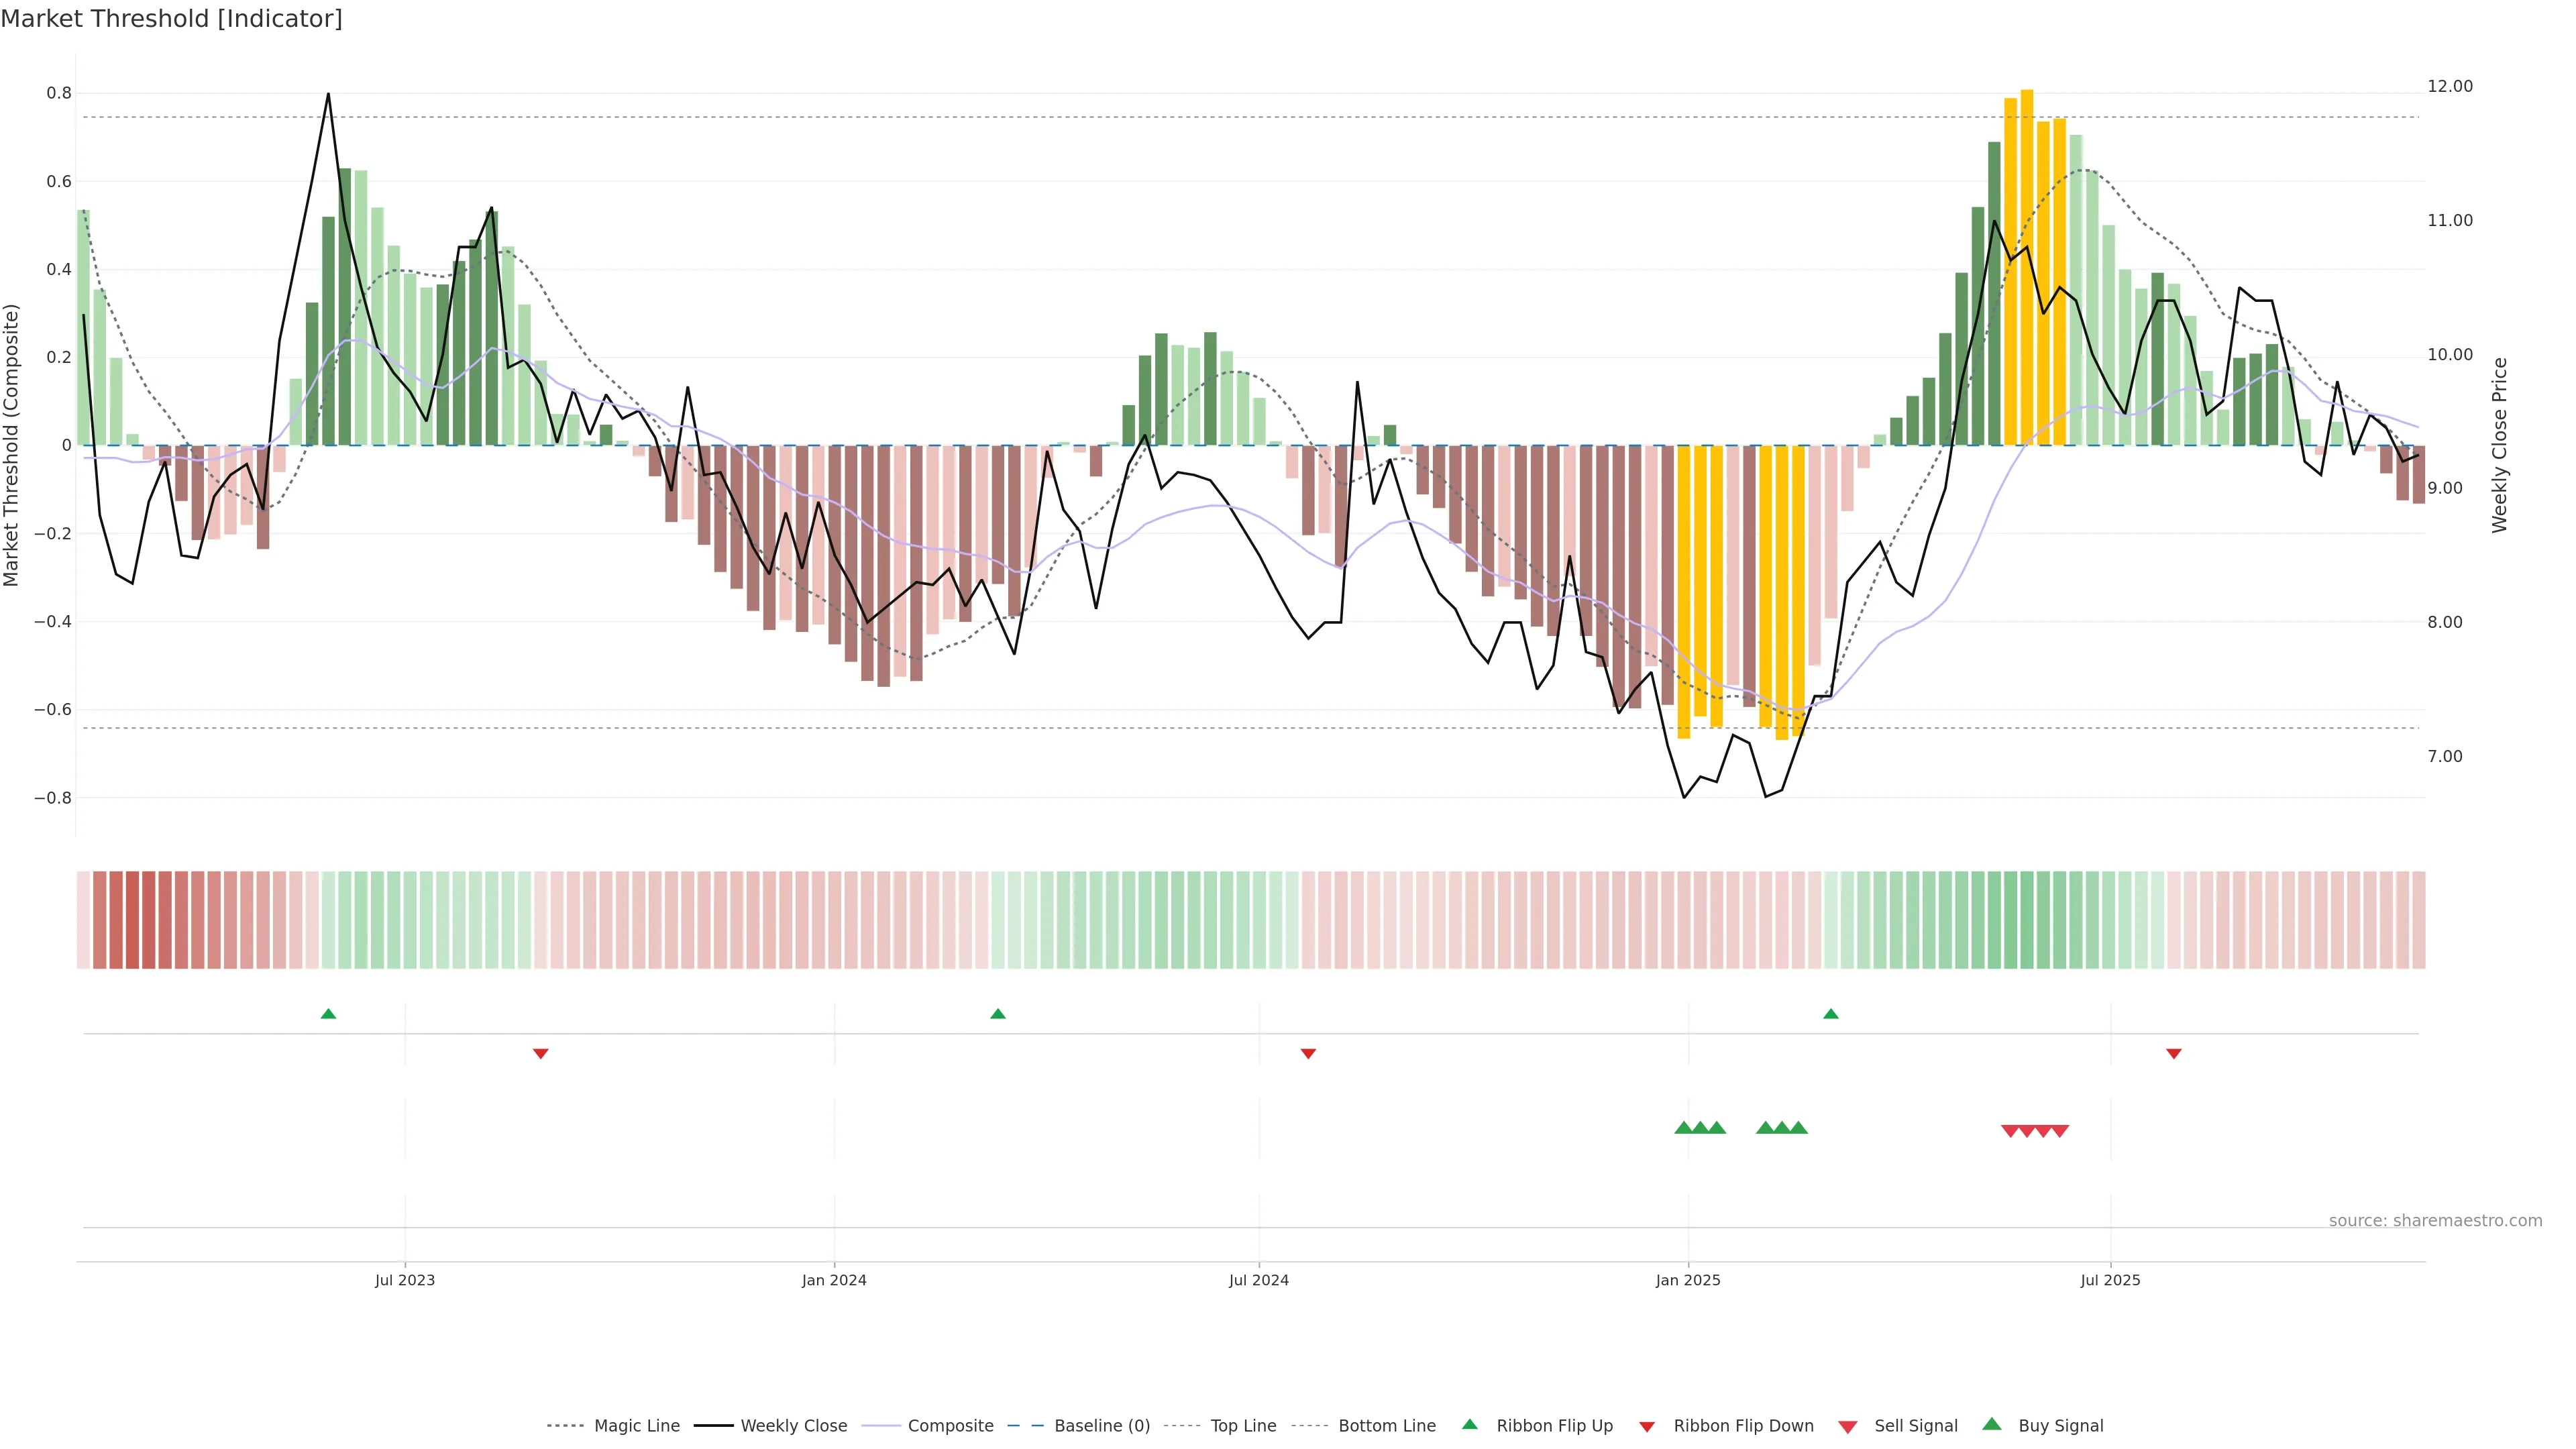Click the ribbon flip up marker between Jan 2024 and Jul 2024
Viewport: 2576px width, 1449px height.
(x=997, y=1014)
